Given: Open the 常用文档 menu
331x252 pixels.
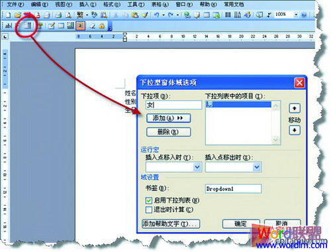Looking at the screenshot, I should (234, 5).
